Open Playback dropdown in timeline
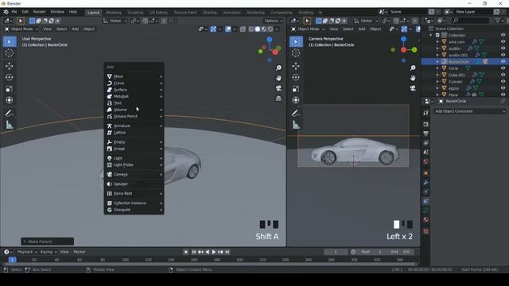 pos(26,252)
